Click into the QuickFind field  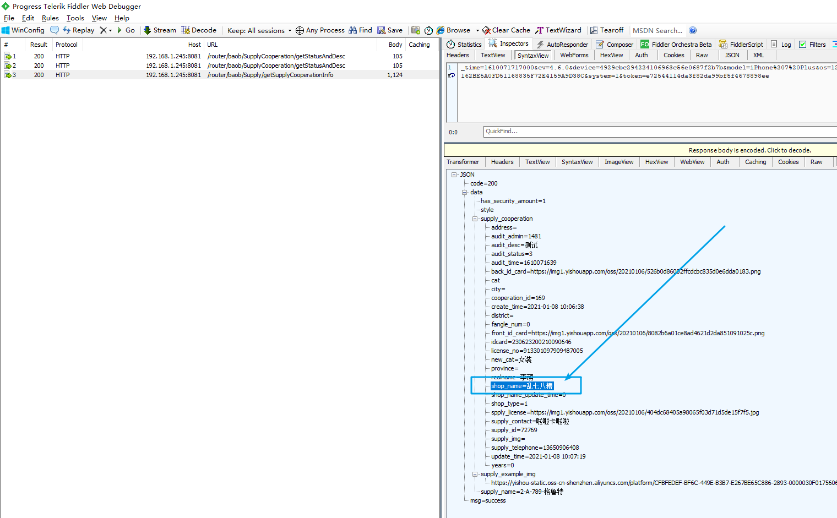pyautogui.click(x=660, y=132)
